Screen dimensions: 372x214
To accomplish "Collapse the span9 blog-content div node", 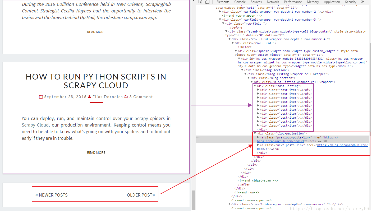I will (227, 31).
